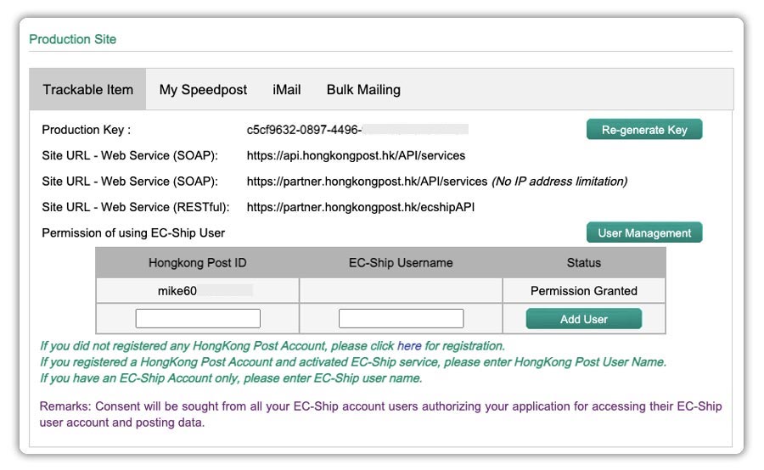The width and height of the screenshot is (764, 470).
Task: Click the 'Production Key :' label
Action: tap(87, 130)
